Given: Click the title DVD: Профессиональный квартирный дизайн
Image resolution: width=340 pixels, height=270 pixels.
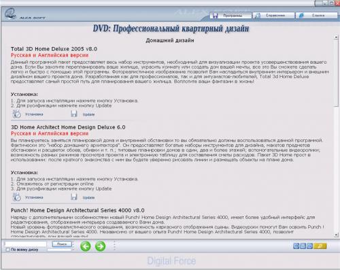Looking at the screenshot, I should [171, 29].
